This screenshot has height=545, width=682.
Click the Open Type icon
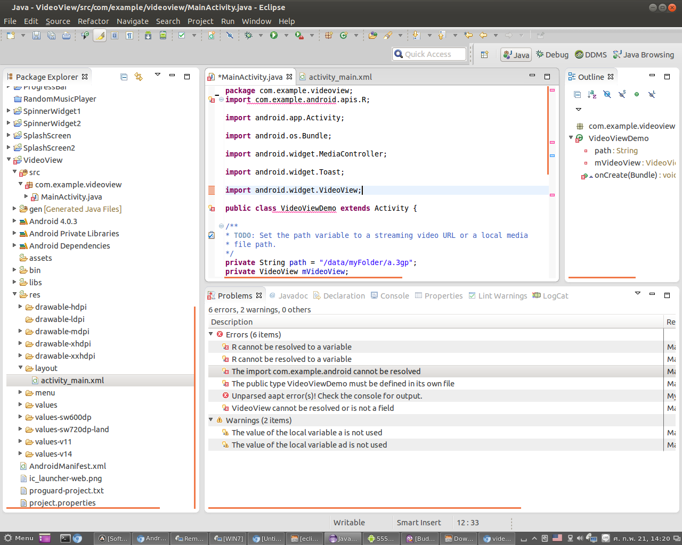point(373,35)
